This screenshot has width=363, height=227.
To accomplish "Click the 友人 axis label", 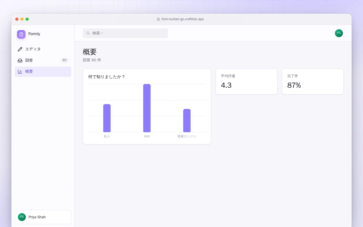I will point(107,136).
